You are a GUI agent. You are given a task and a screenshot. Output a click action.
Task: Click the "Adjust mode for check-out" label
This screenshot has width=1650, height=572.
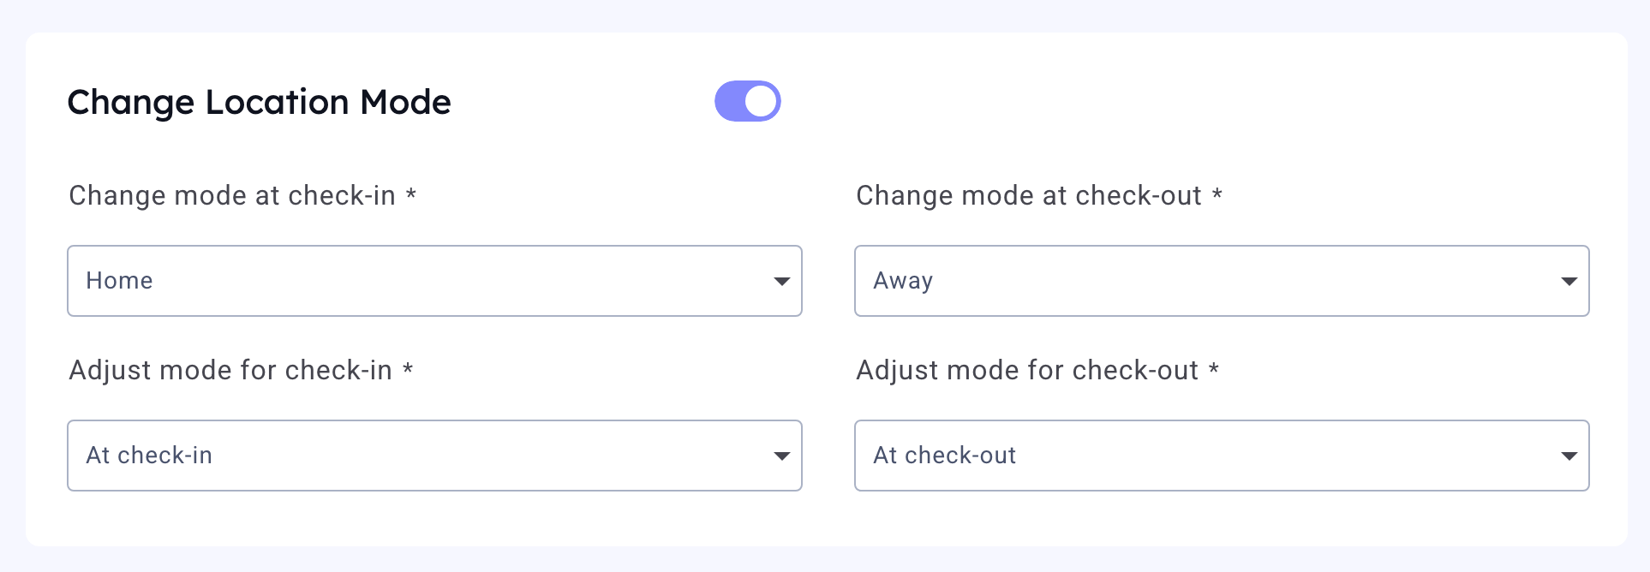[x=1026, y=370]
